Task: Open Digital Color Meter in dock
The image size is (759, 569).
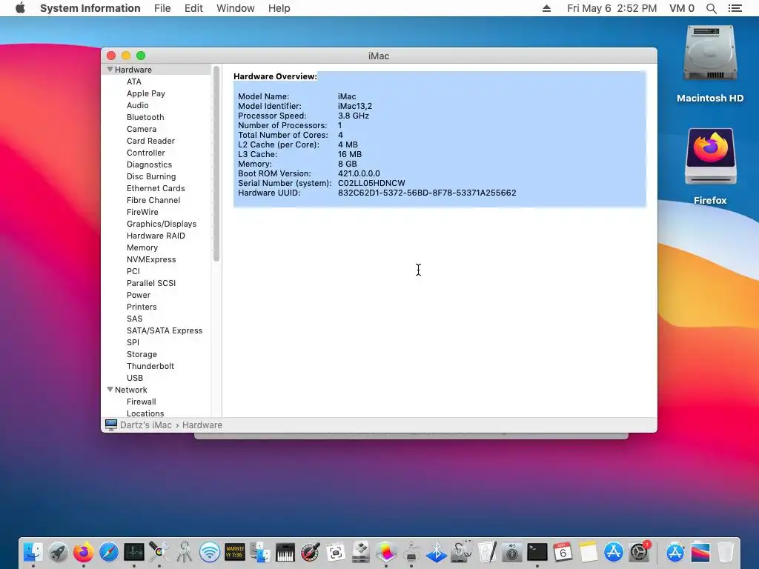Action: pyautogui.click(x=311, y=552)
